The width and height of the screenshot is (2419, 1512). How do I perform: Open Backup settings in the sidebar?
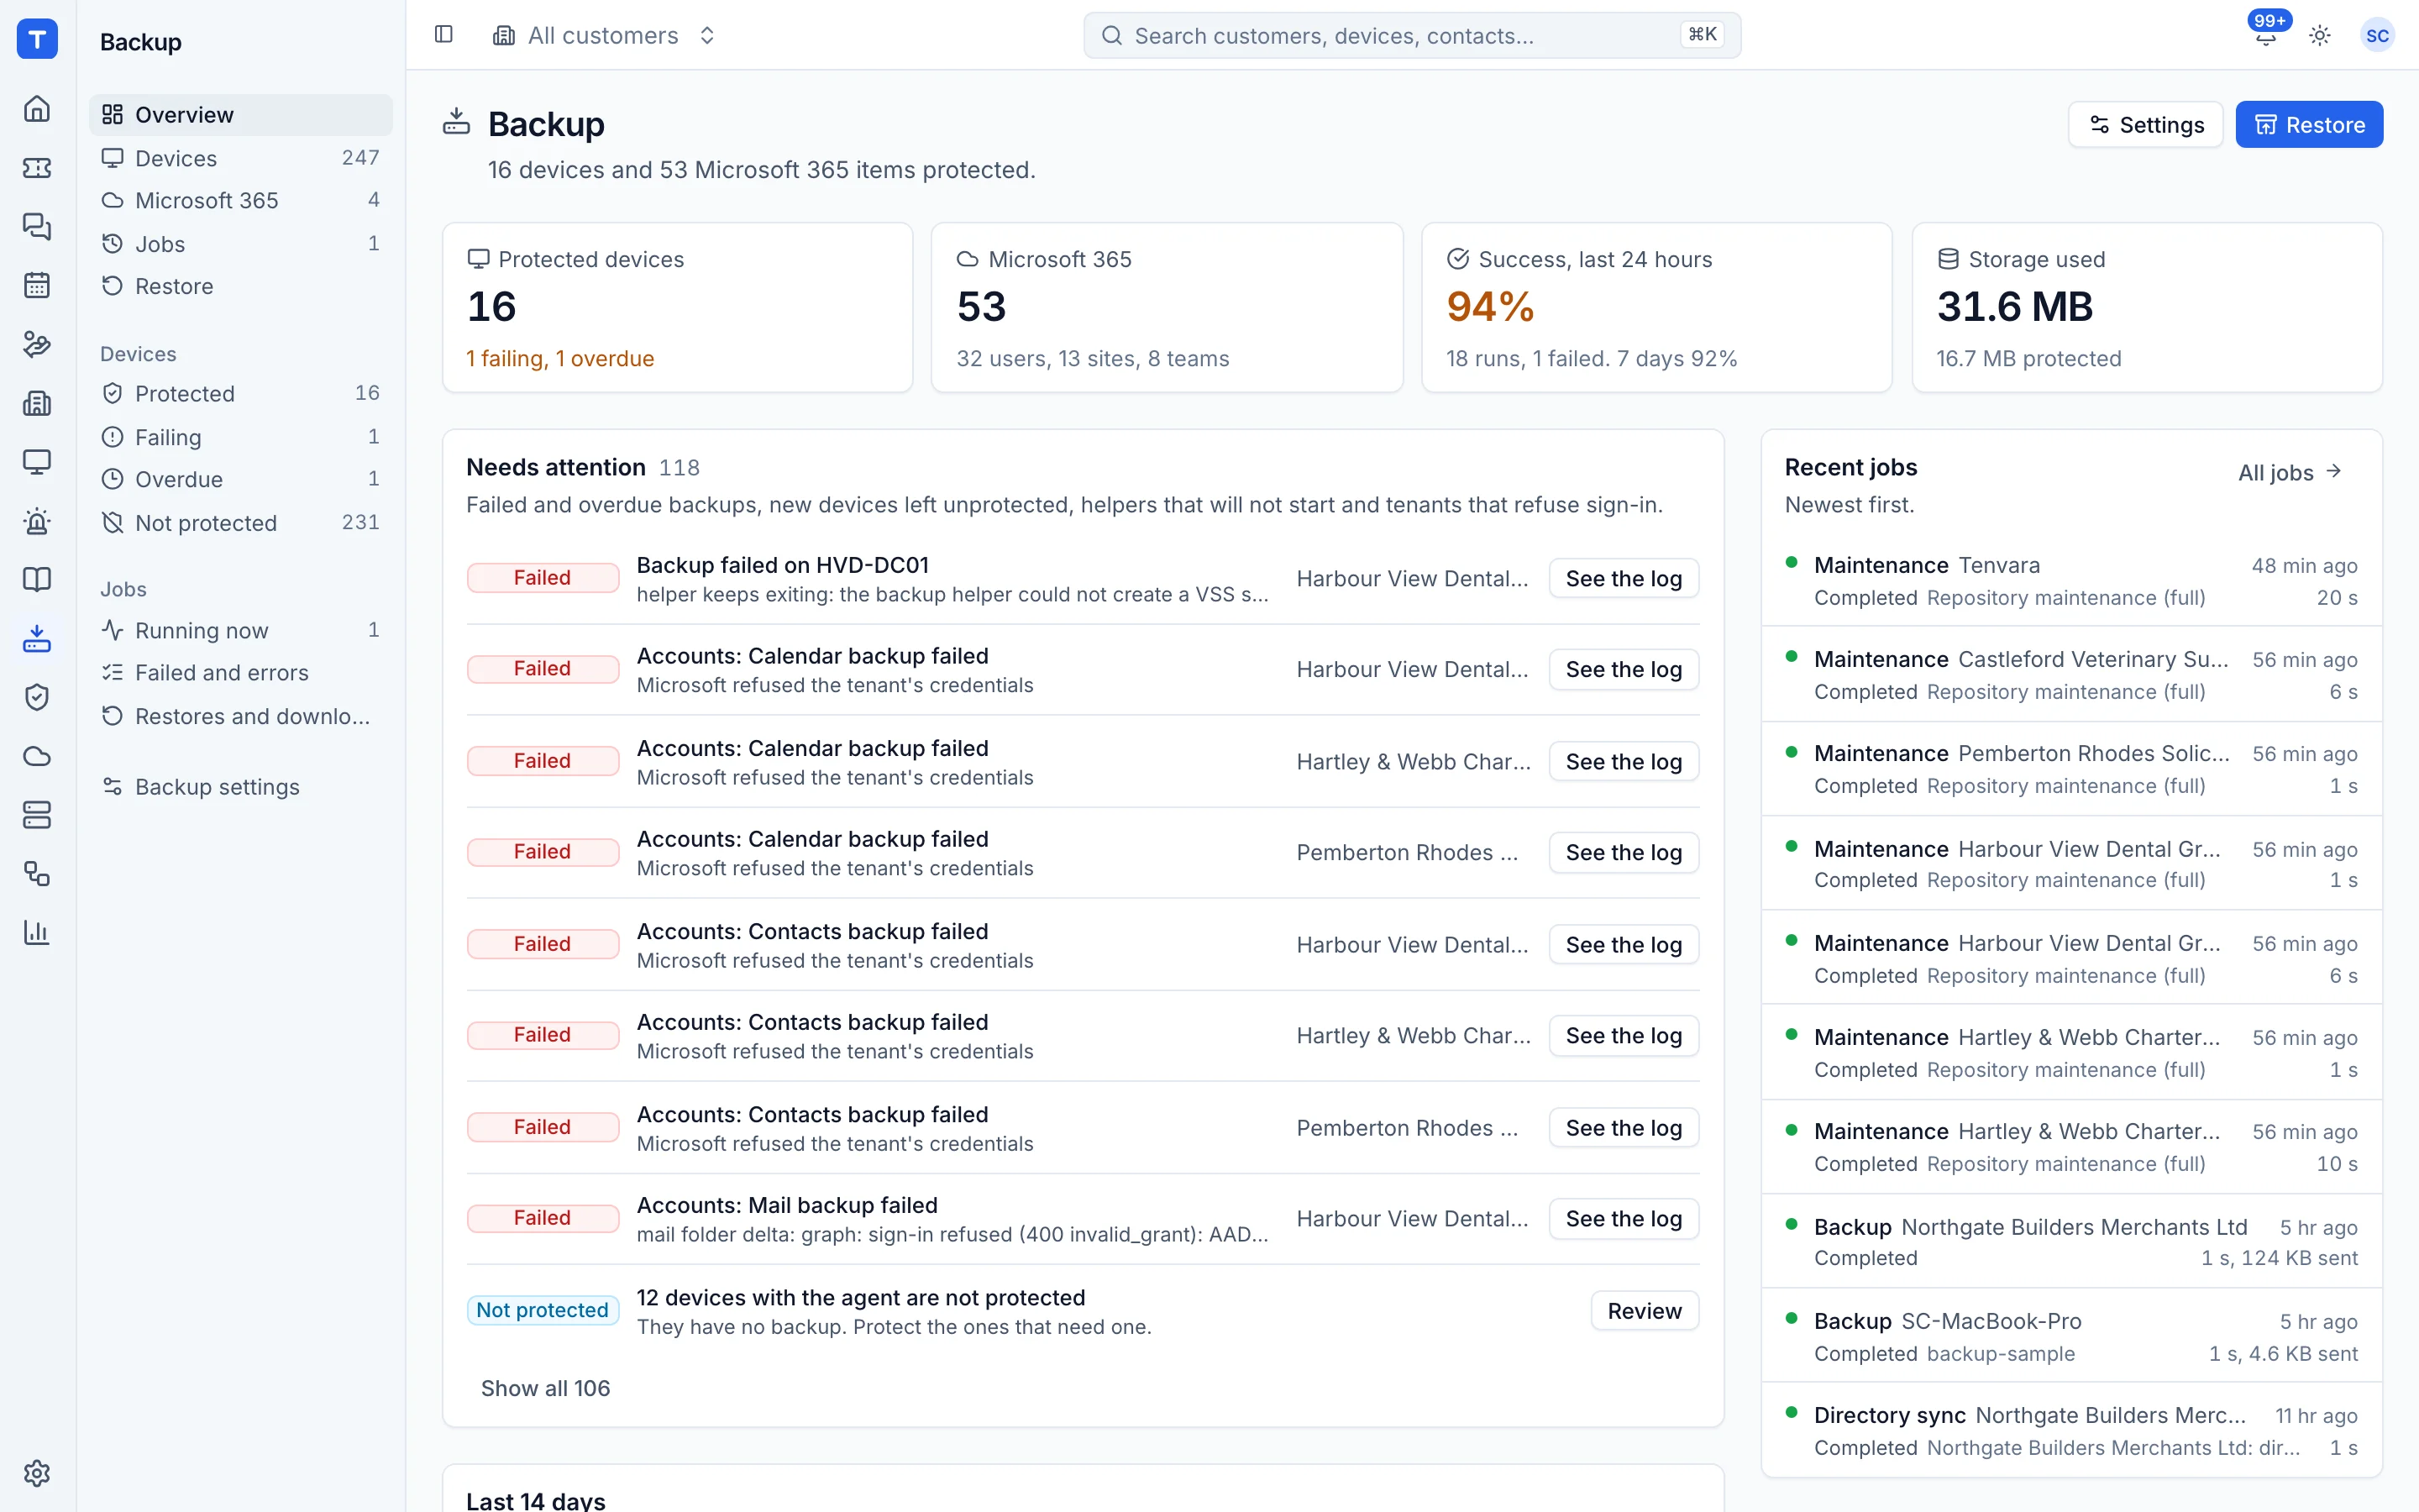click(x=241, y=787)
